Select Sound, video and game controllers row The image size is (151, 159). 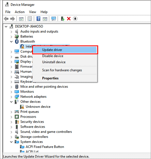pos(46,132)
